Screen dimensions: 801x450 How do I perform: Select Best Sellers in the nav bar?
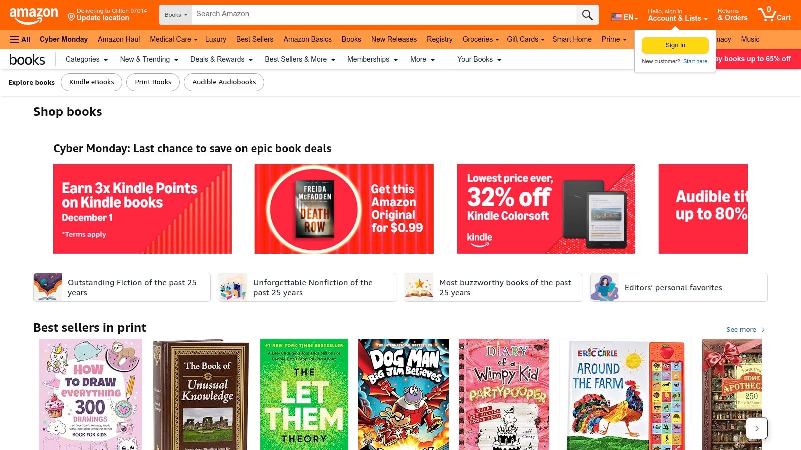[255, 39]
